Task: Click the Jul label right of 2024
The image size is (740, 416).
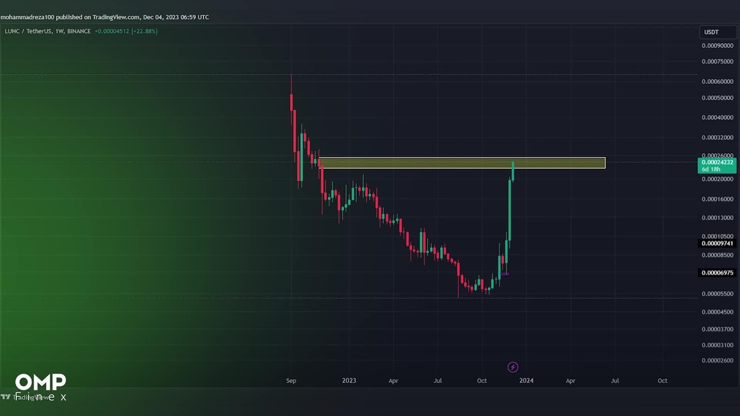Action: point(615,381)
